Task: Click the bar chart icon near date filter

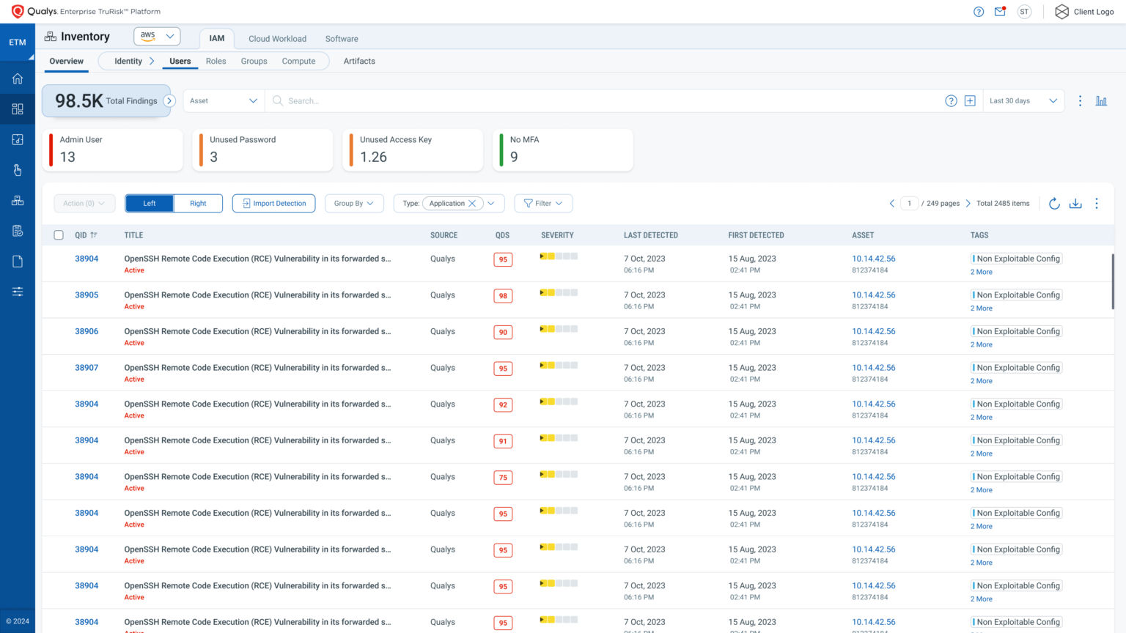Action: pos(1101,100)
